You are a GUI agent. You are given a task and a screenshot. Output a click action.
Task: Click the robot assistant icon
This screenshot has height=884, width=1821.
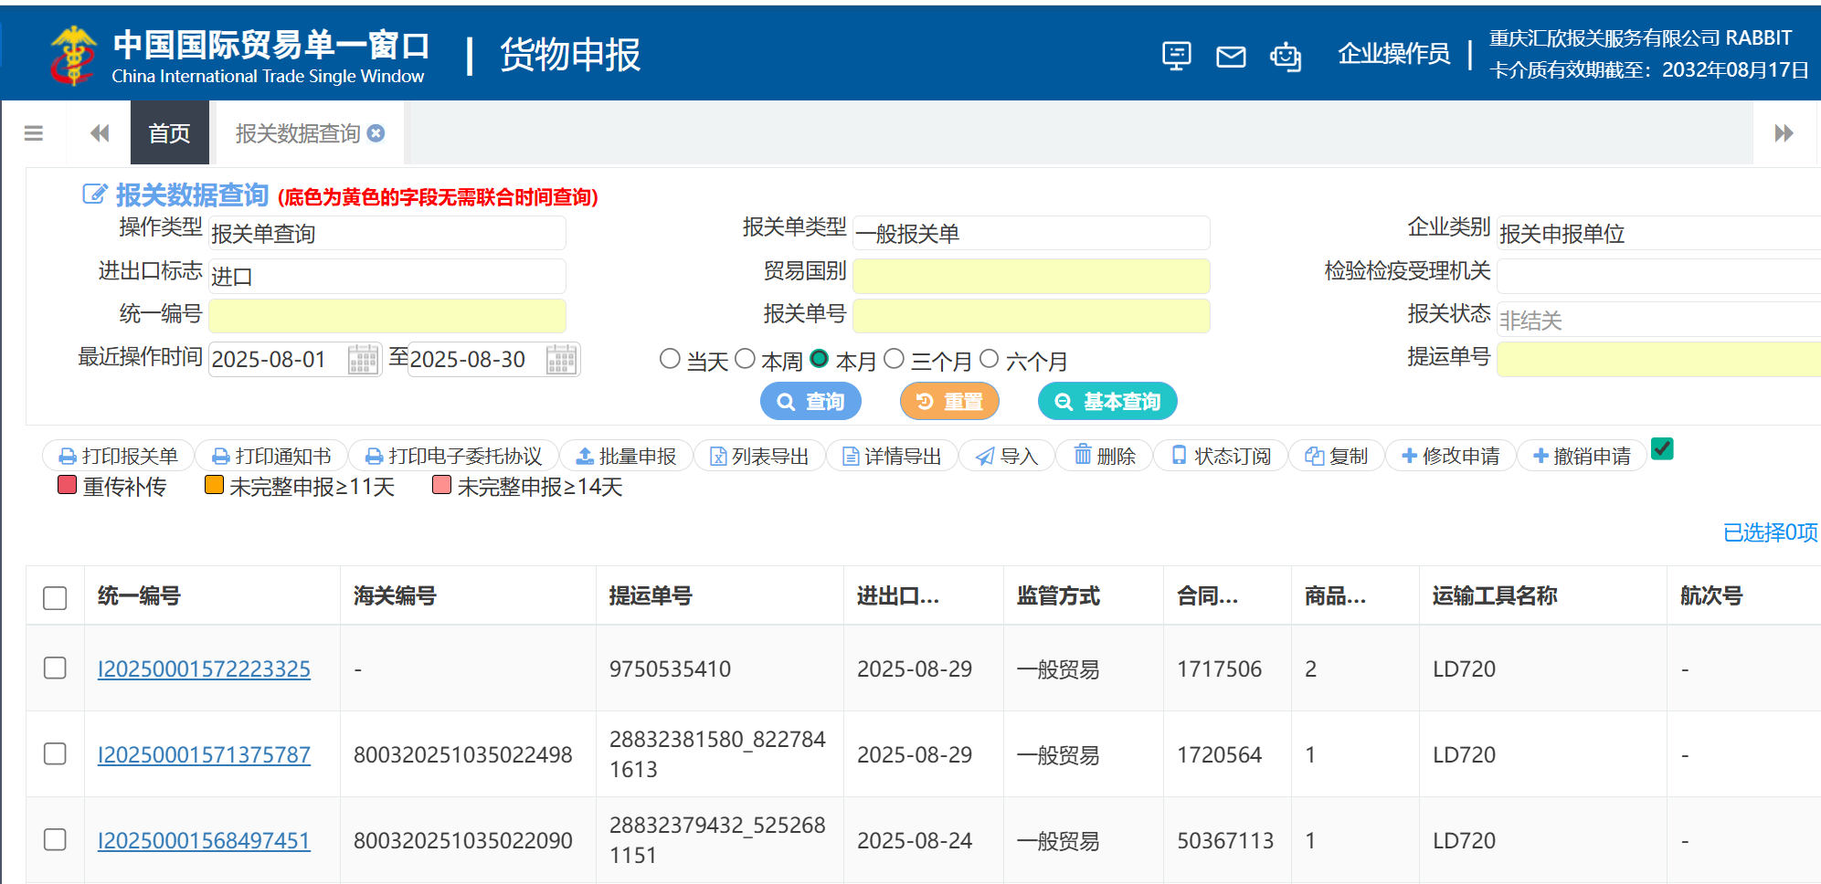1286,57
